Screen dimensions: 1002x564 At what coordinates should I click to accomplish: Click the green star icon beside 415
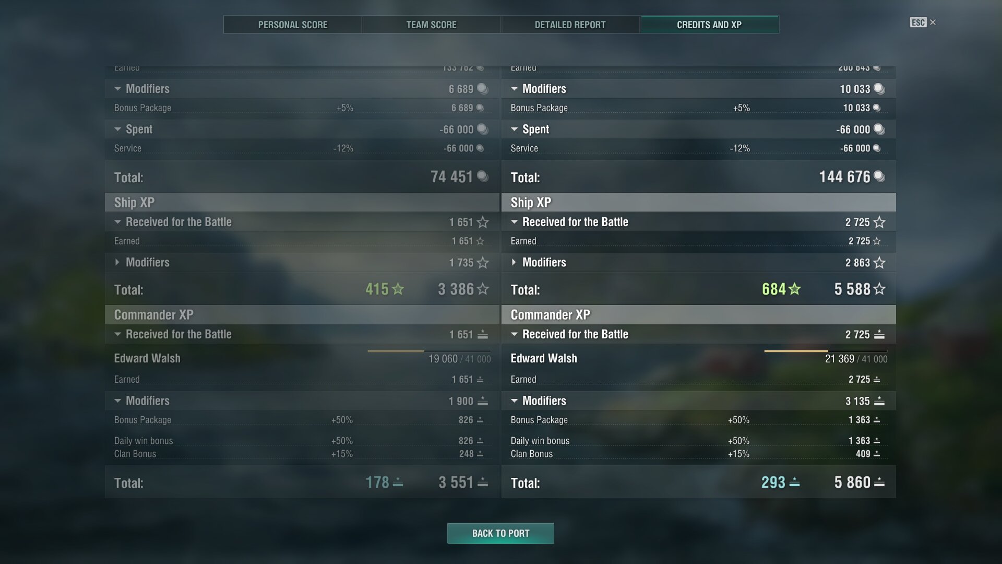point(398,289)
